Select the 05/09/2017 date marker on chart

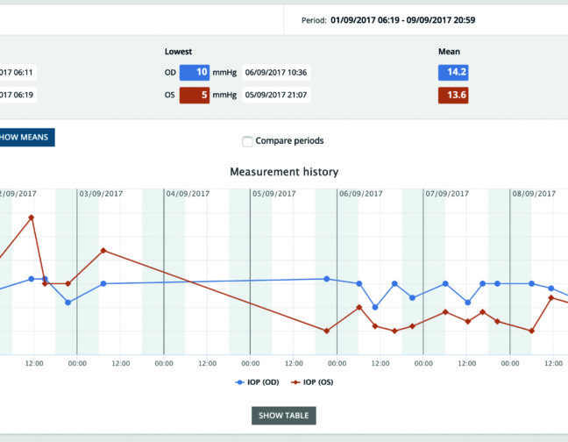click(x=274, y=193)
